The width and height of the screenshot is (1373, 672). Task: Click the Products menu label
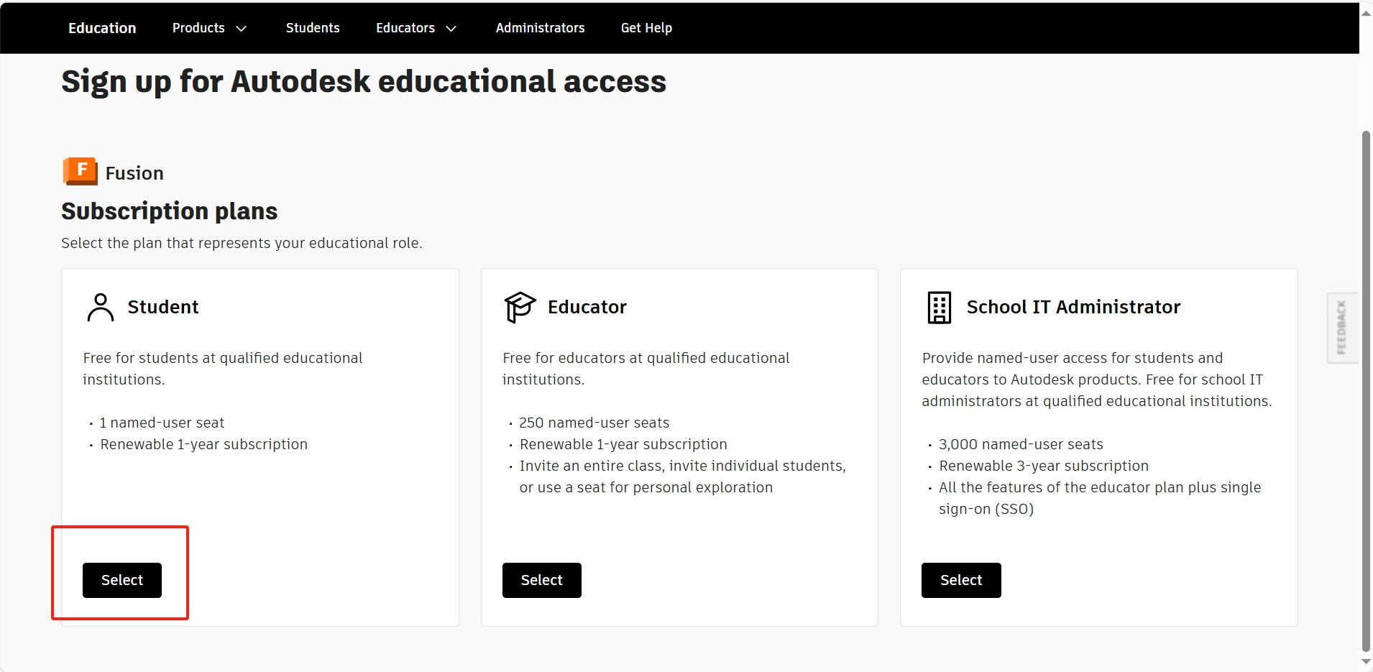tap(198, 28)
